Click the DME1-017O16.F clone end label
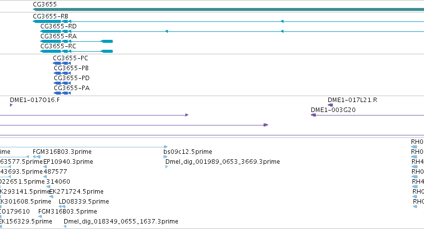Screen dimensions: 424x229 click(x=35, y=100)
